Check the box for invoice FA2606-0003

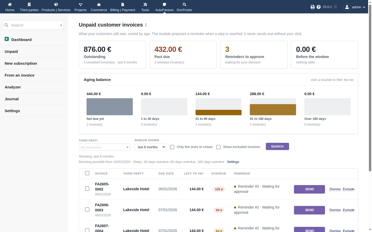[87, 209]
